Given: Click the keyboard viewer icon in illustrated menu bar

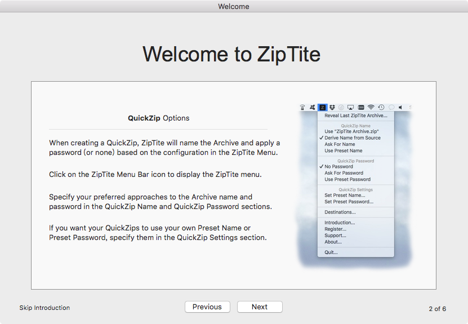Looking at the screenshot, I should pyautogui.click(x=361, y=107).
